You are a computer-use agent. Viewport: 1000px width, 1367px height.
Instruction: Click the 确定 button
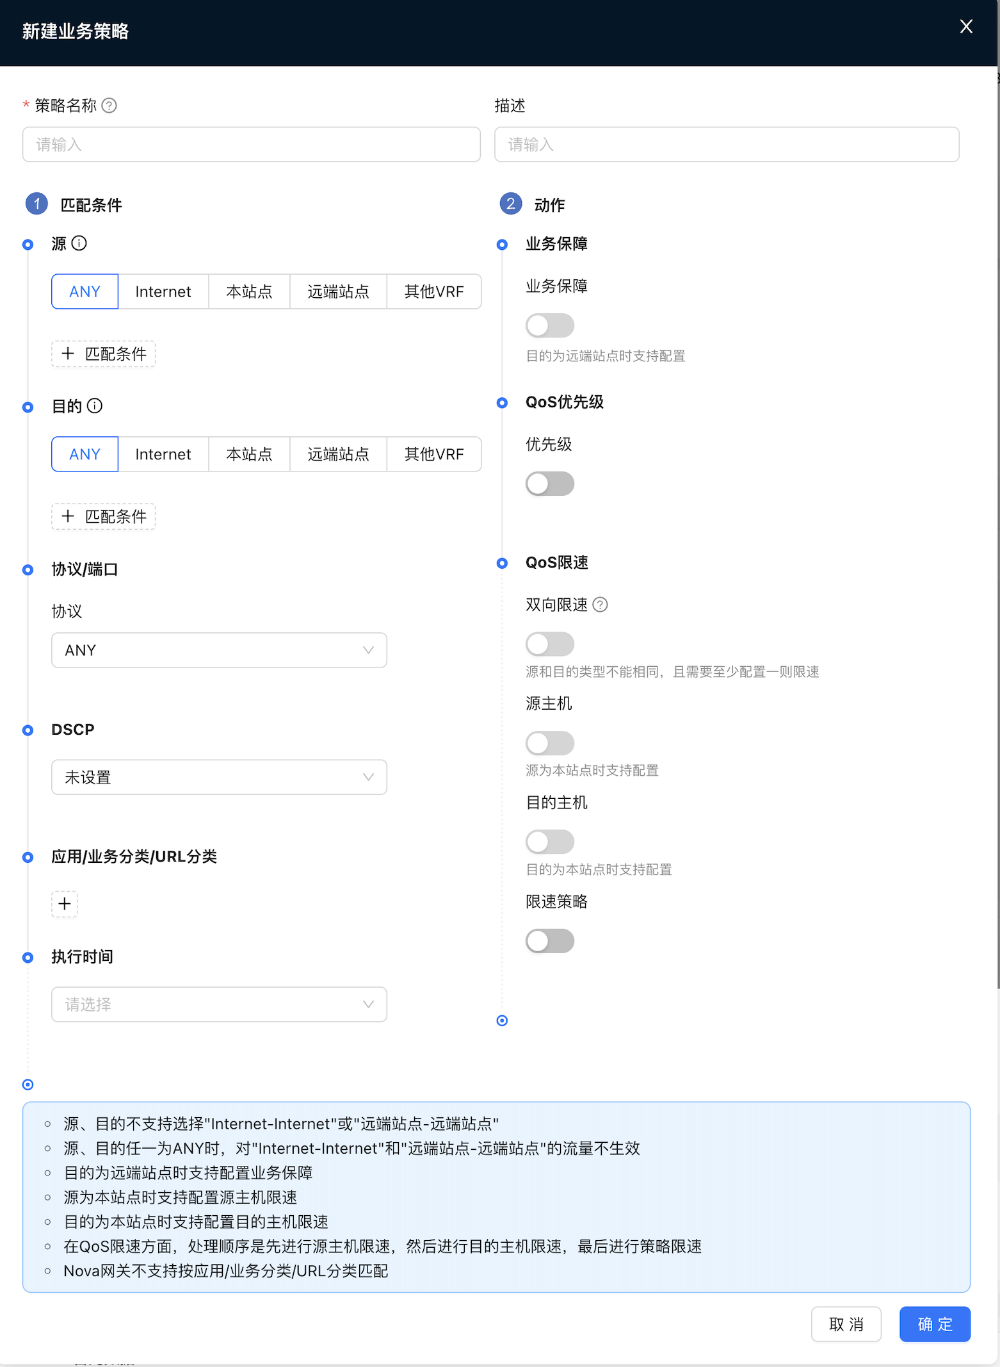click(x=935, y=1324)
